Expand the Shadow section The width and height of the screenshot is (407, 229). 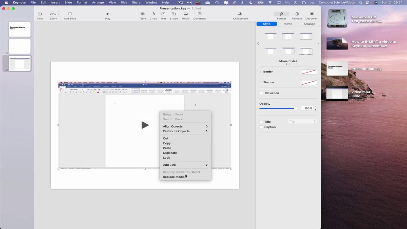[x=261, y=82]
